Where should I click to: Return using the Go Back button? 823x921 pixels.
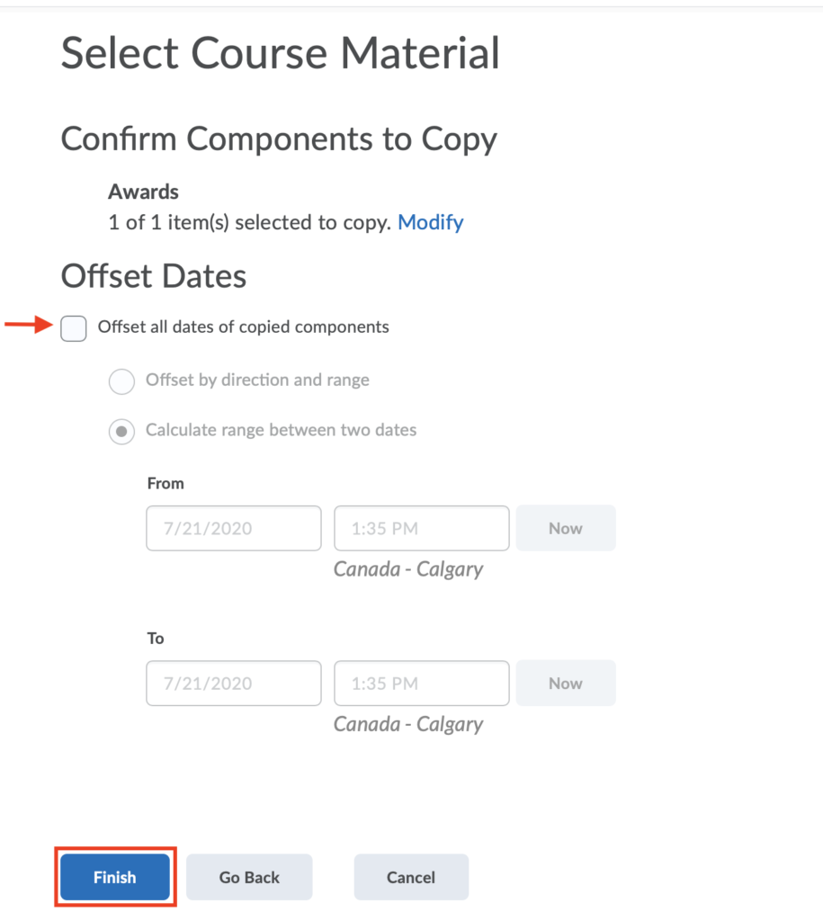point(249,877)
